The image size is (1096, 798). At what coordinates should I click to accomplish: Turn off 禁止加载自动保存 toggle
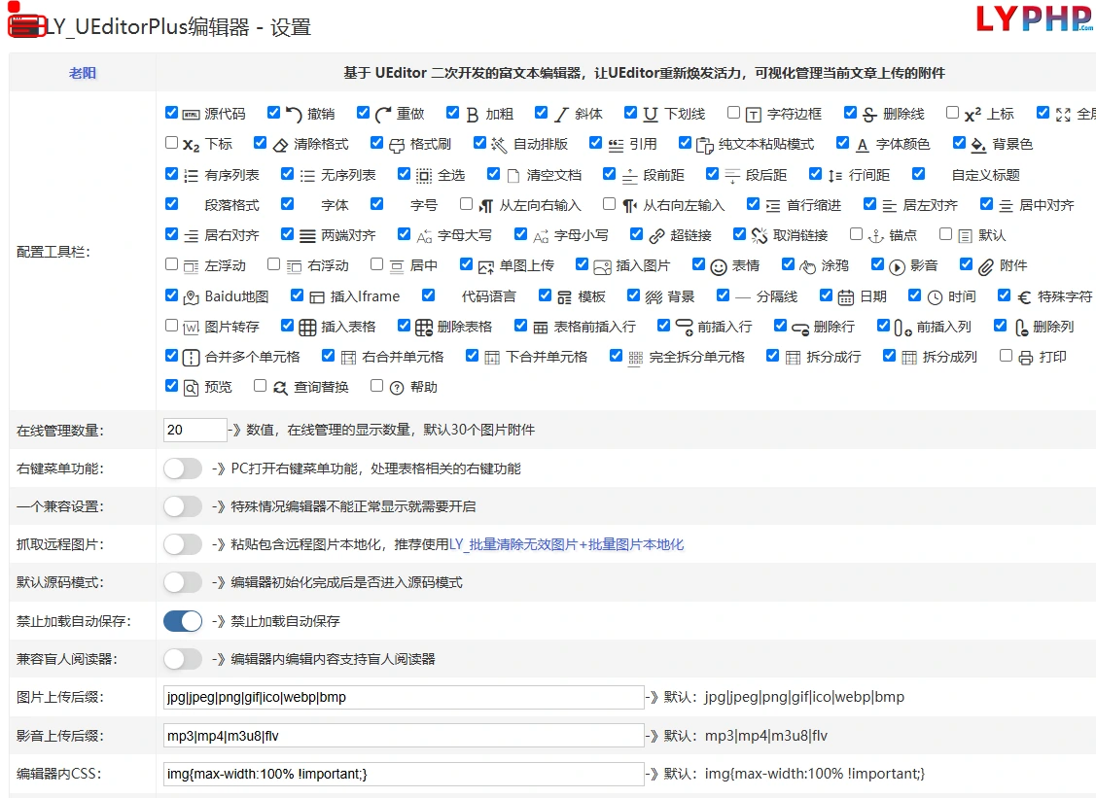(x=183, y=621)
